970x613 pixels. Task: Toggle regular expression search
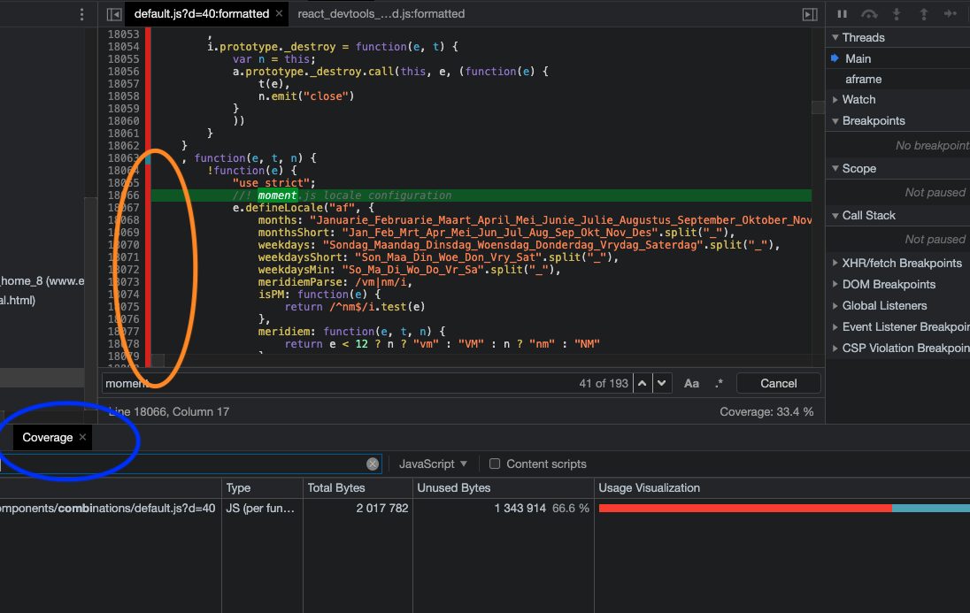(719, 384)
